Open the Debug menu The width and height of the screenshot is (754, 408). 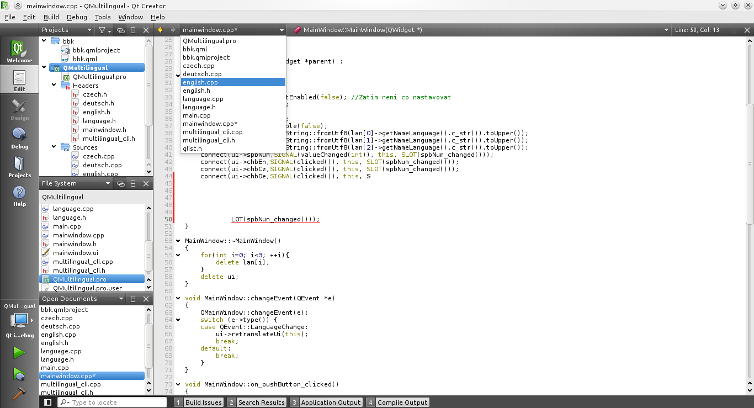pyautogui.click(x=77, y=17)
